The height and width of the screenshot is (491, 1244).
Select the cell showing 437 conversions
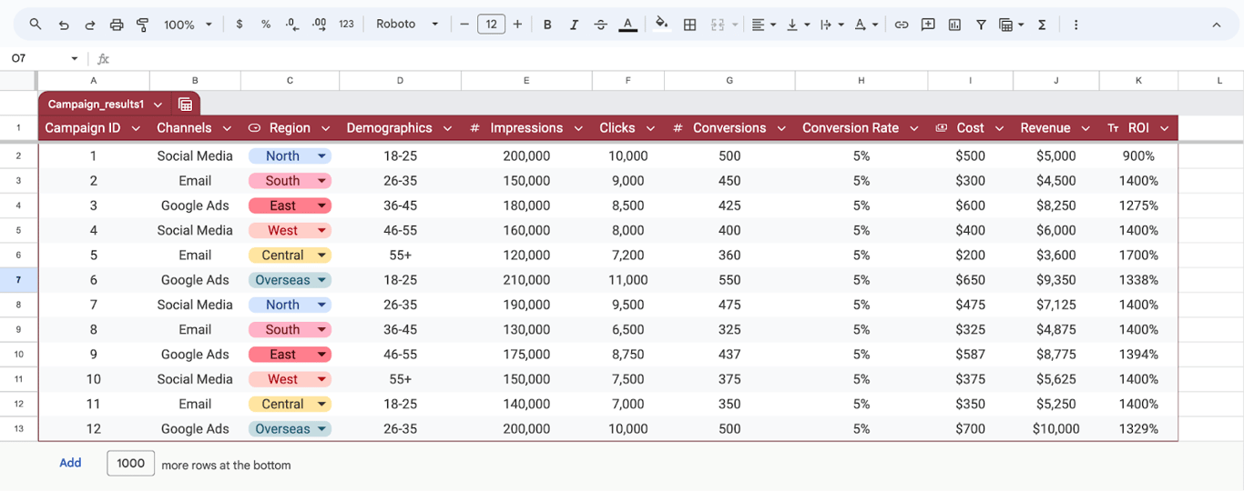point(729,355)
